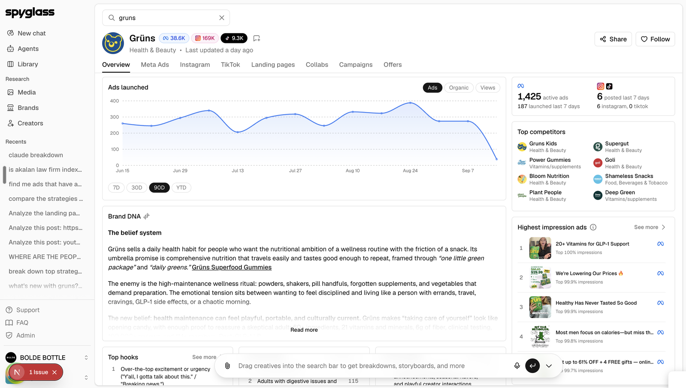Open the Collabs tab
686x388 pixels.
coord(317,65)
